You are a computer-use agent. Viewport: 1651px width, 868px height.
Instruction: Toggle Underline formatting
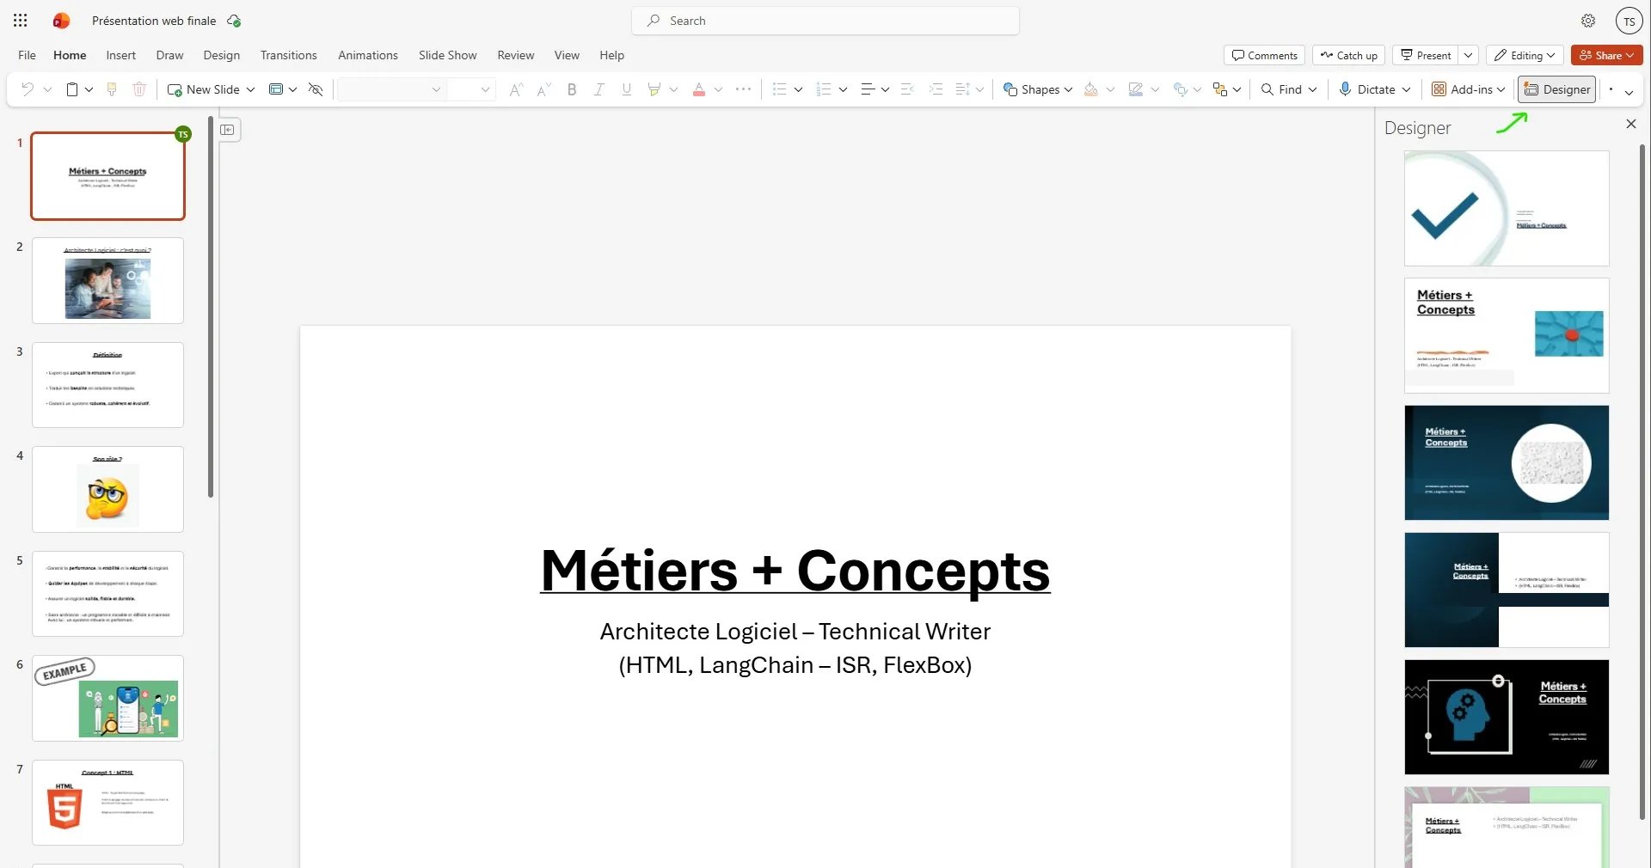[627, 89]
